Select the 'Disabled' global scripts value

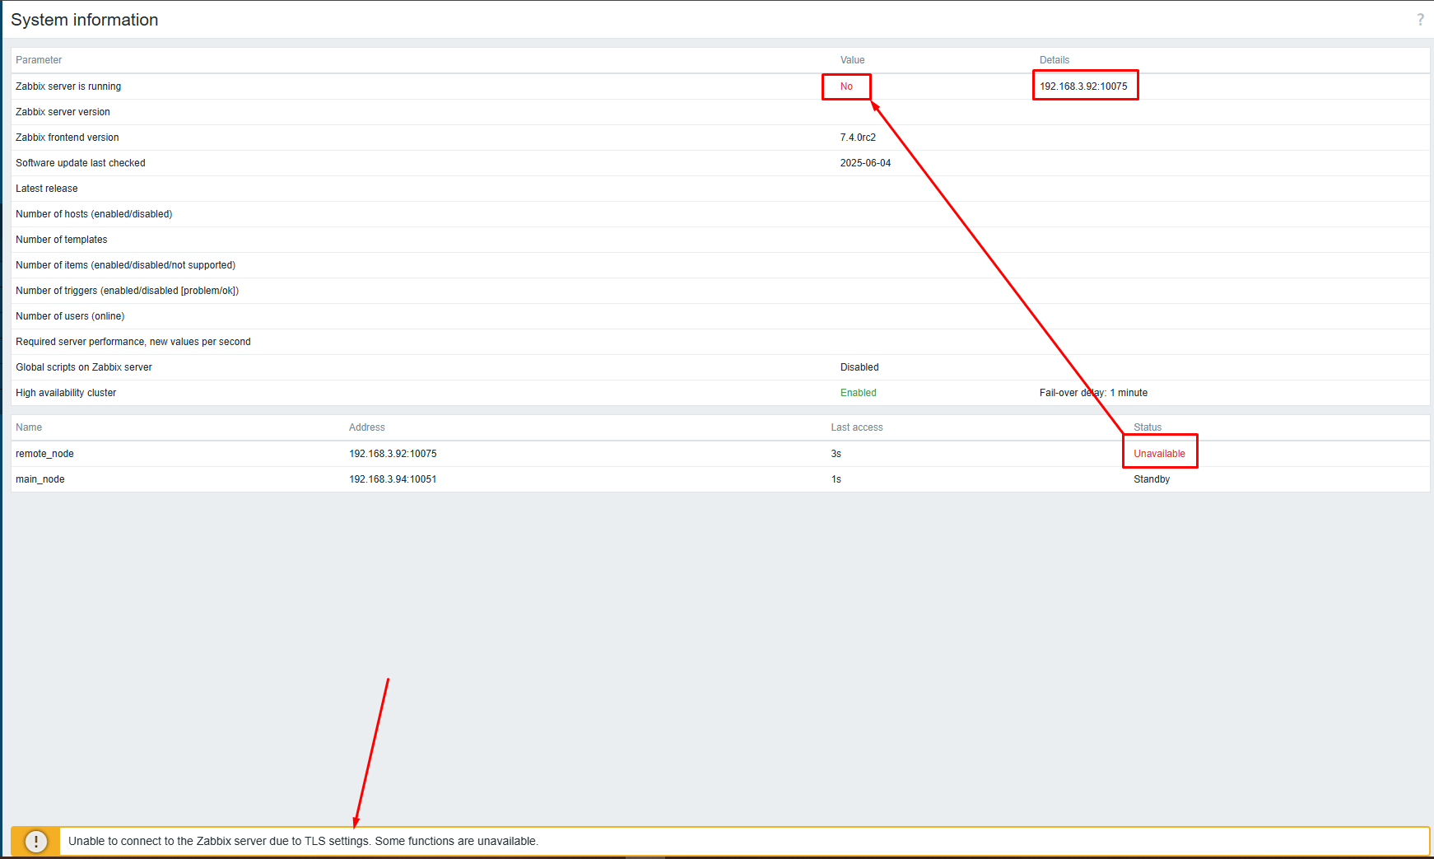pyautogui.click(x=859, y=367)
